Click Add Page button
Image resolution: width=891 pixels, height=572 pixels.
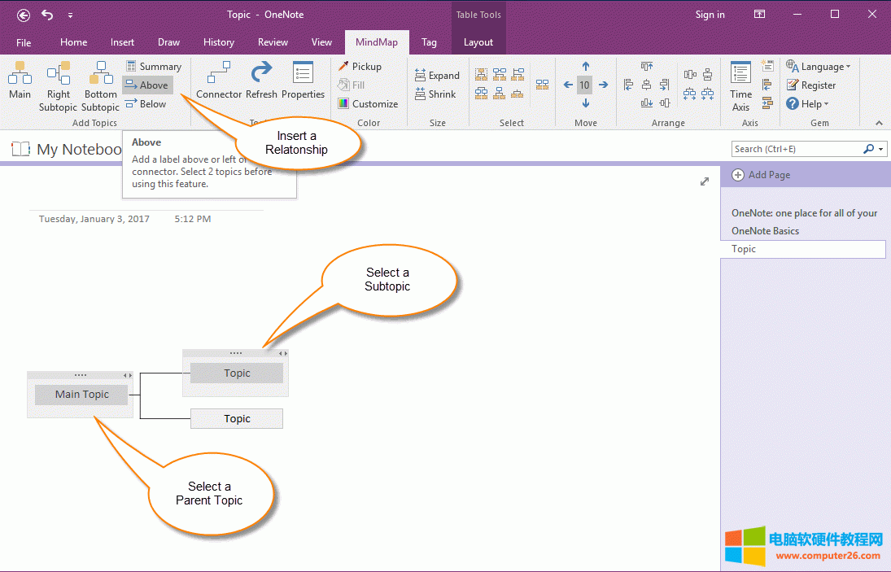point(761,175)
